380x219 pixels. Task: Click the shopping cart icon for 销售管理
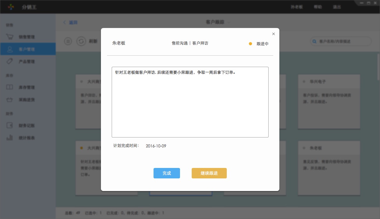(x=10, y=37)
